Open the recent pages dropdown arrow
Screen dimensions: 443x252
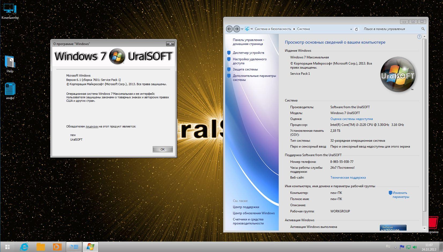[x=242, y=29]
